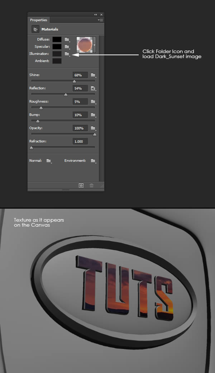Click the Opacity: label

coord(36,128)
